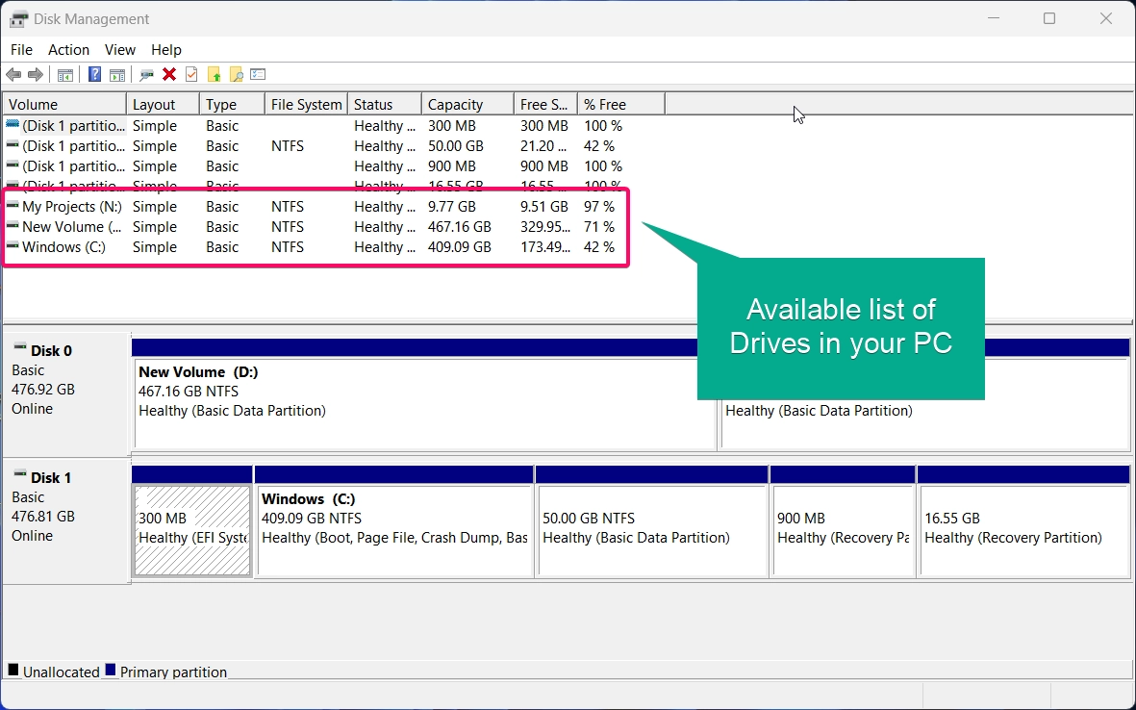Viewport: 1136px width, 710px height.
Task: Maximize the Disk Management window
Action: click(x=1049, y=19)
